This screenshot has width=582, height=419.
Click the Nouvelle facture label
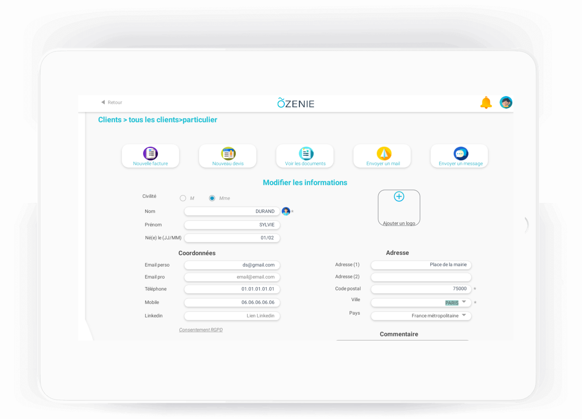150,164
